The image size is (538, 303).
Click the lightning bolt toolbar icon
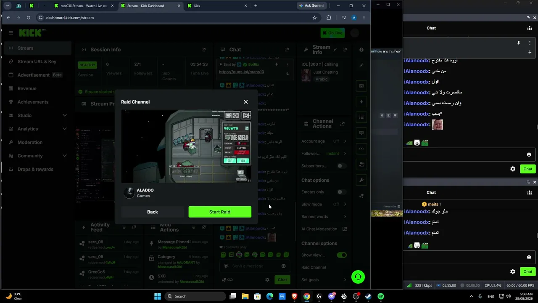[x=361, y=101]
